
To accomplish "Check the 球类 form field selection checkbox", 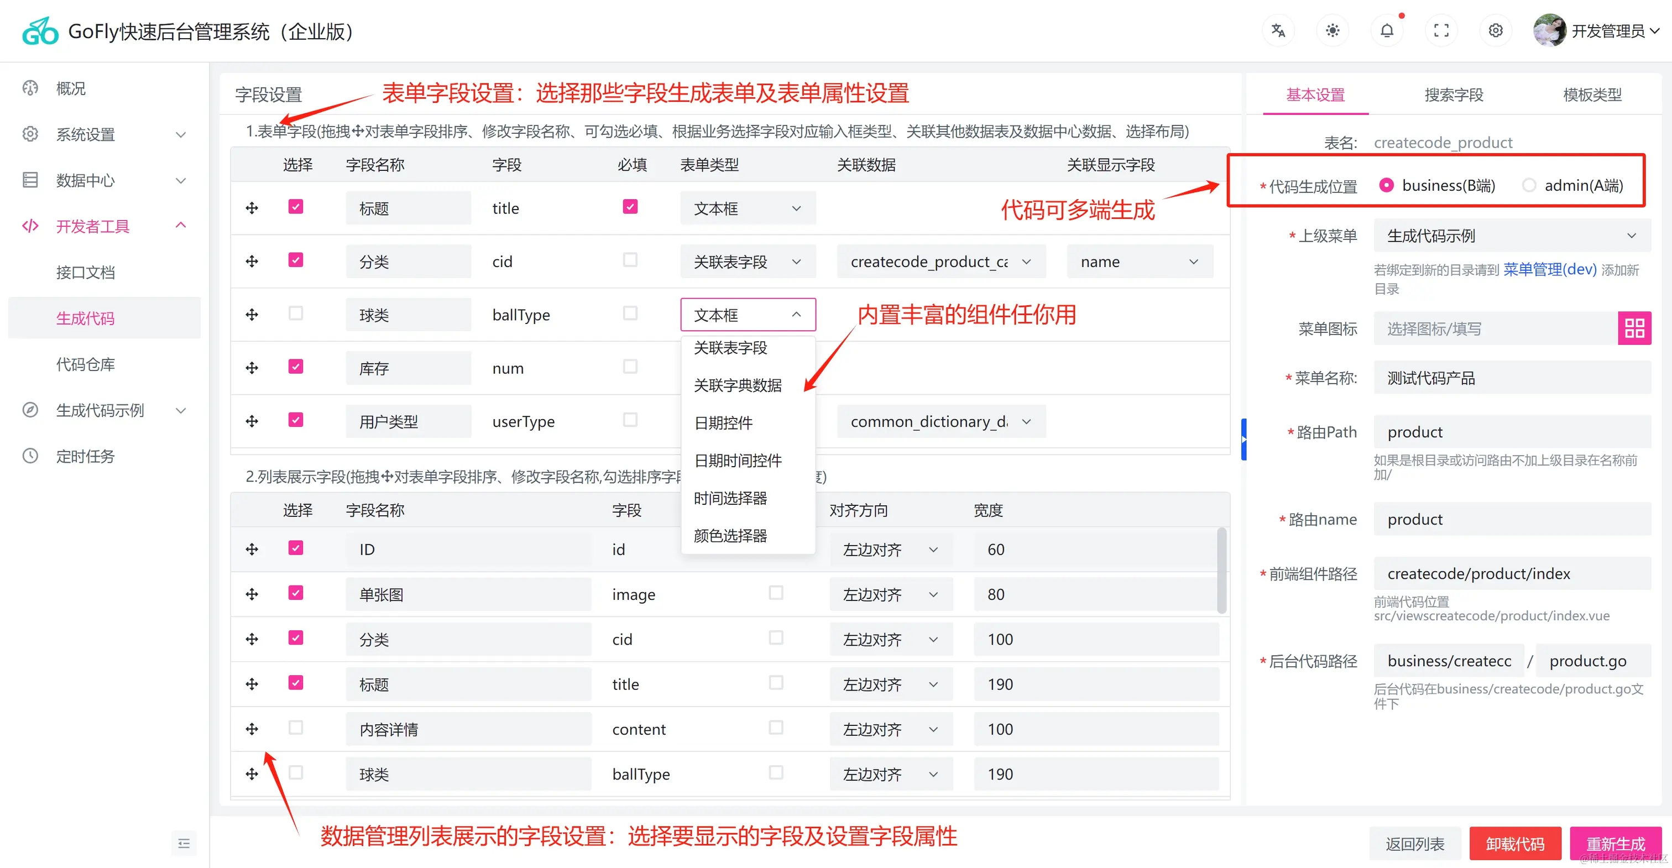I will (295, 313).
